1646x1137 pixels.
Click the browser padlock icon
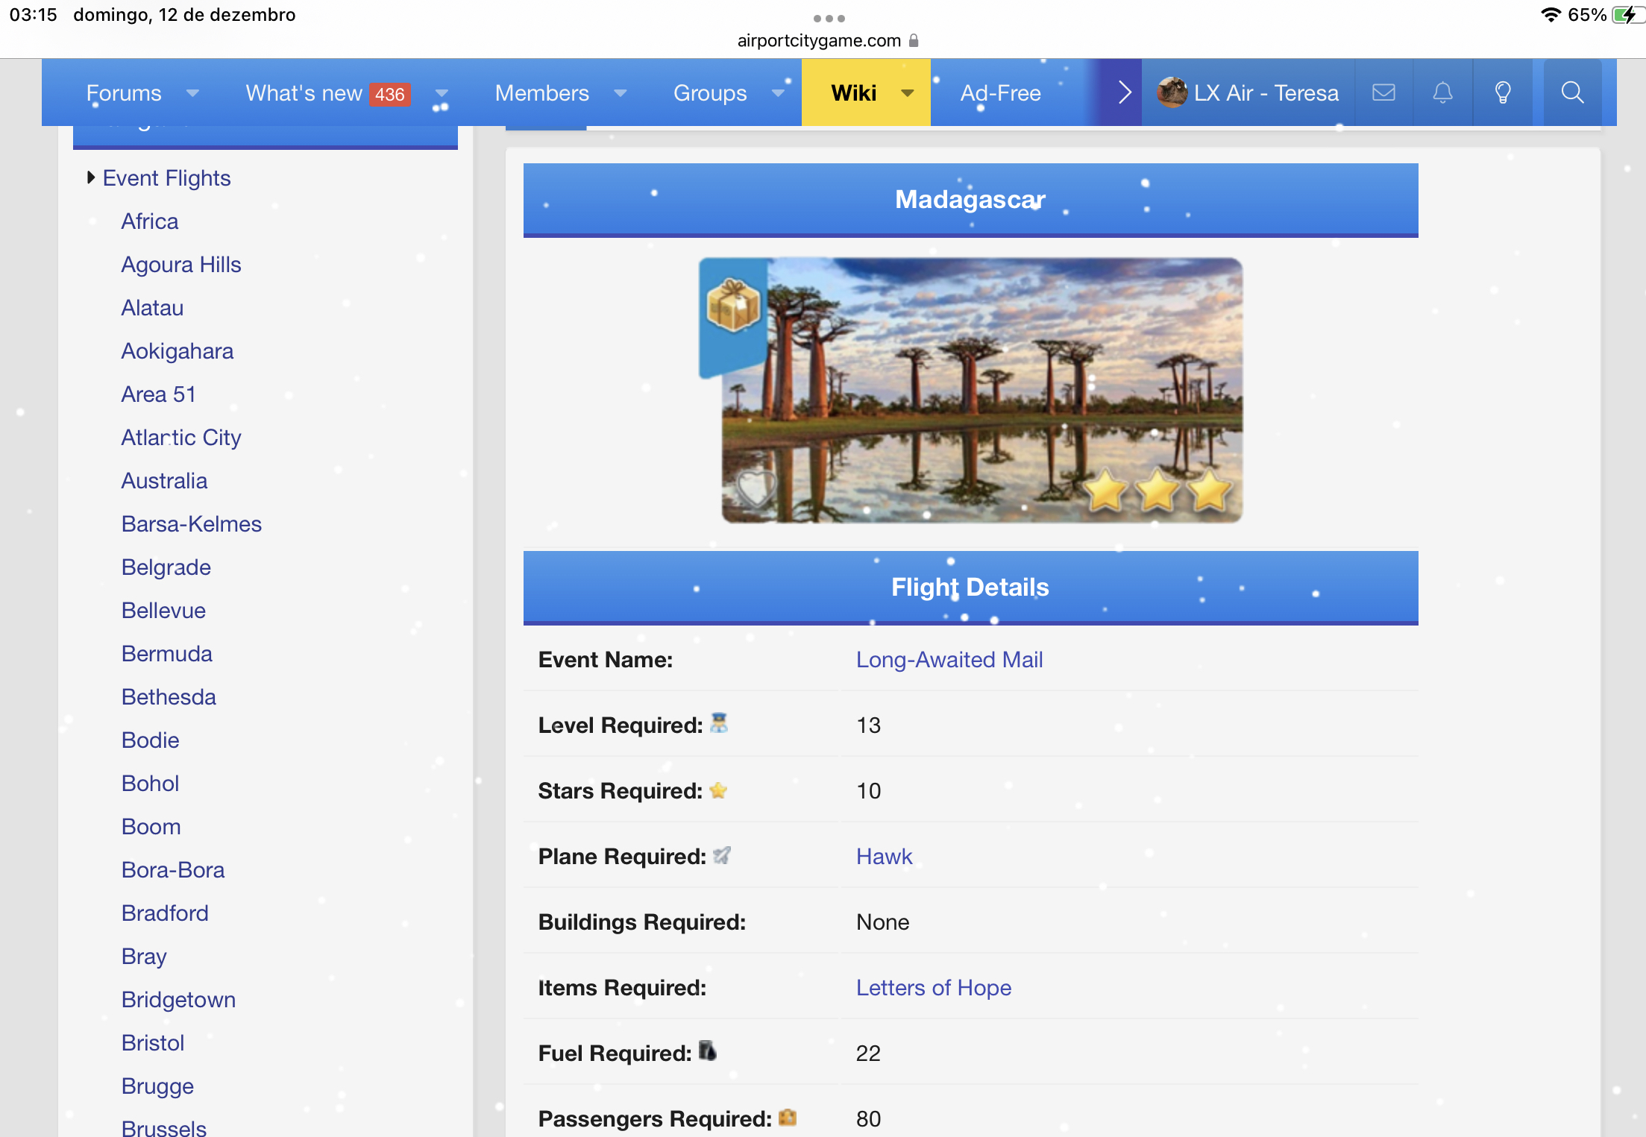click(x=914, y=40)
